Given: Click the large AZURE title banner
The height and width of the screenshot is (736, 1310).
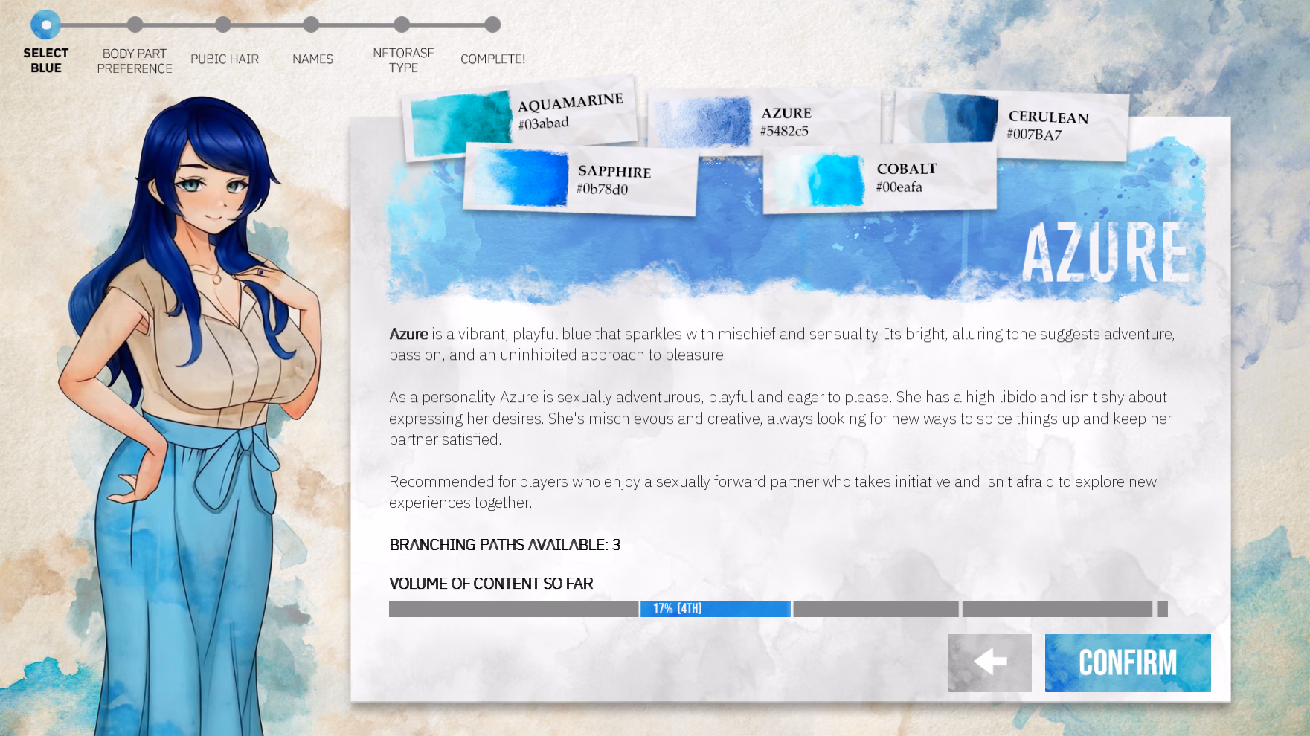Looking at the screenshot, I should [1106, 253].
